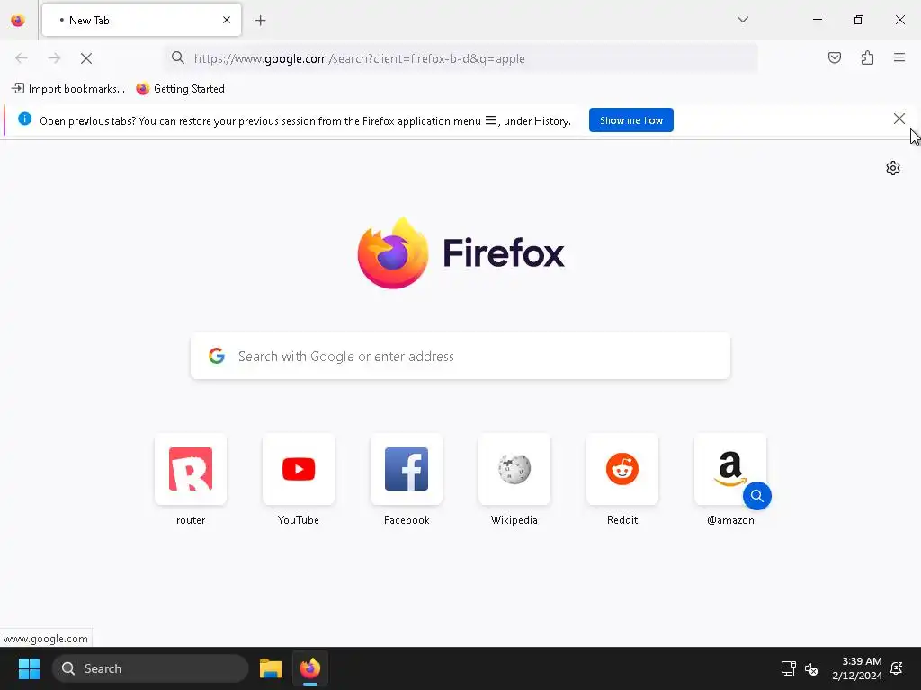
Task: Open the Facebook shortcut tile
Action: [x=407, y=469]
